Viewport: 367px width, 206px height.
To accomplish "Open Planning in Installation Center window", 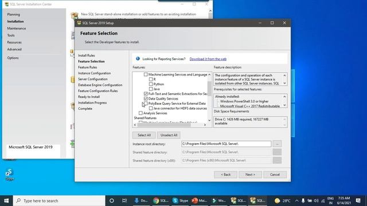I will 13,14.
